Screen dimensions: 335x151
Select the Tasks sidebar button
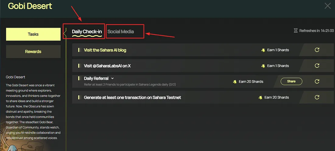coord(33,34)
